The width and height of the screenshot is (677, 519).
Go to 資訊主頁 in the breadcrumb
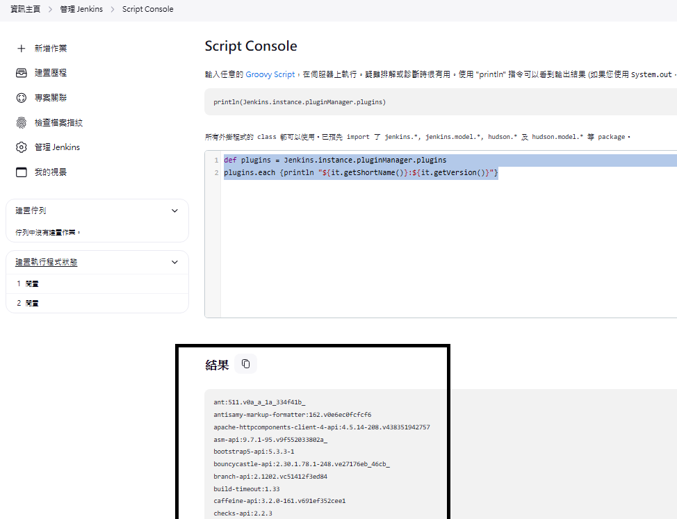25,9
